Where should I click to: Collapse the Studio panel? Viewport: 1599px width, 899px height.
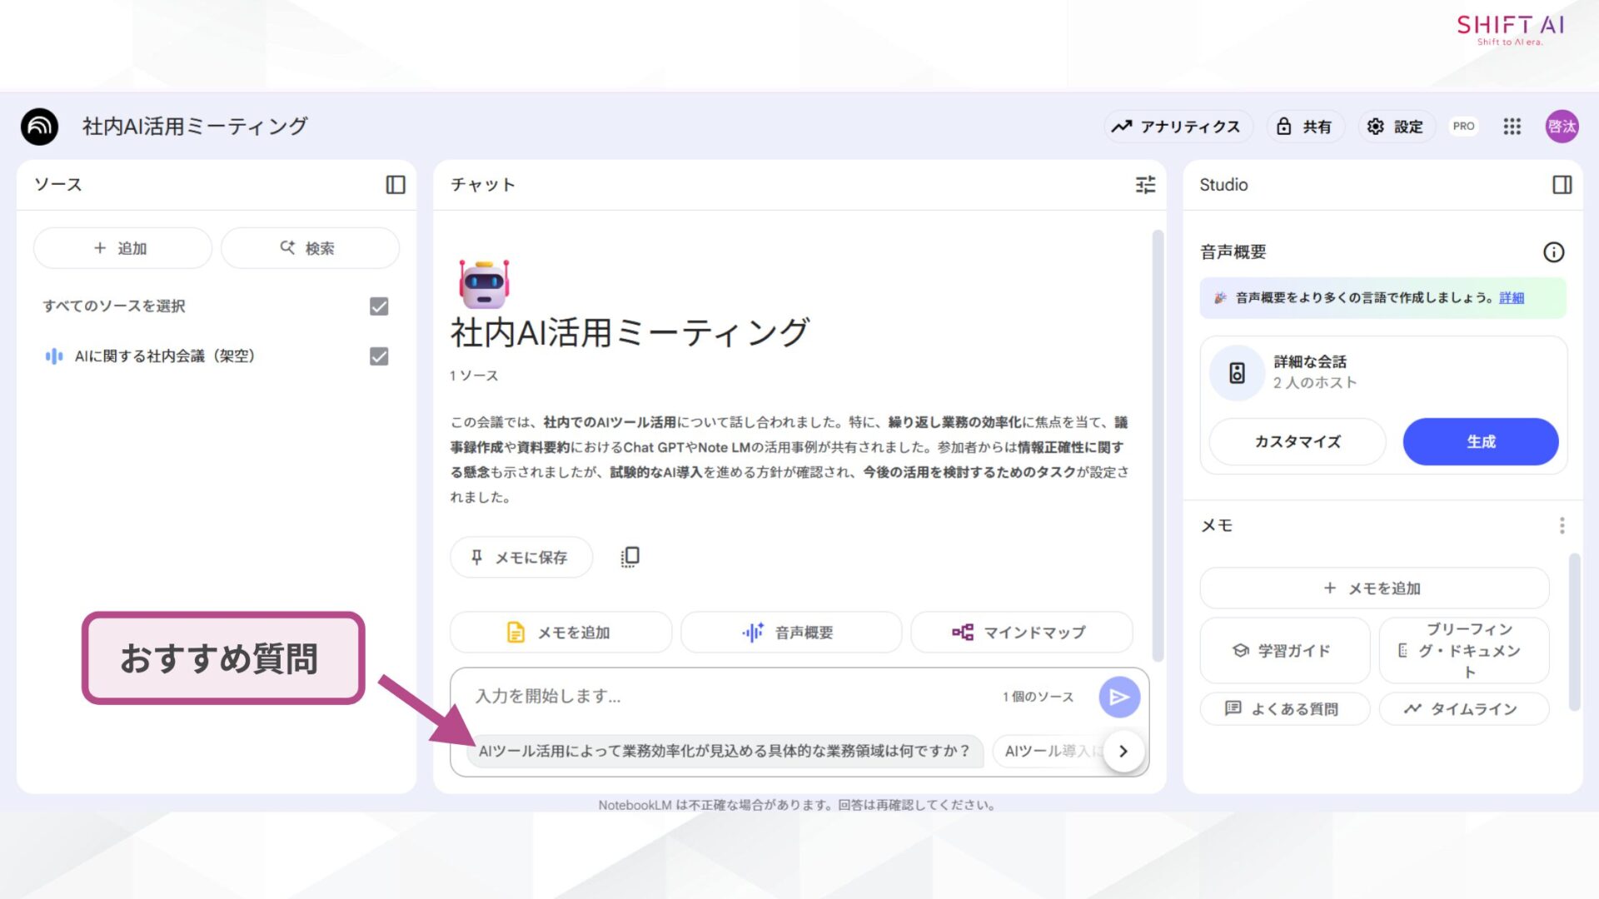[1564, 185]
